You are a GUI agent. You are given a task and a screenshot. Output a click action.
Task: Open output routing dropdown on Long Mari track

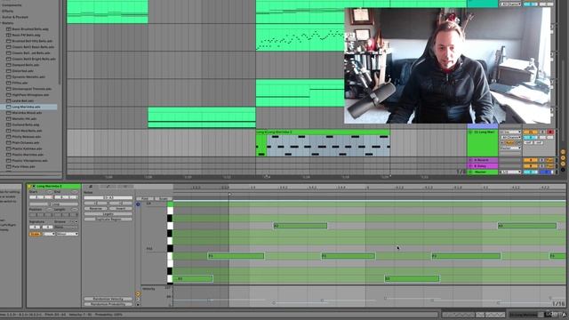coord(510,148)
